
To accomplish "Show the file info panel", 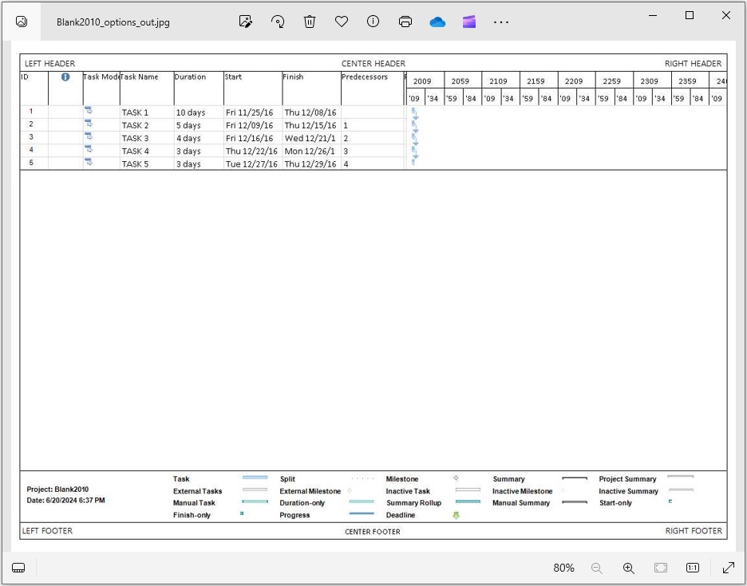I will [x=373, y=22].
